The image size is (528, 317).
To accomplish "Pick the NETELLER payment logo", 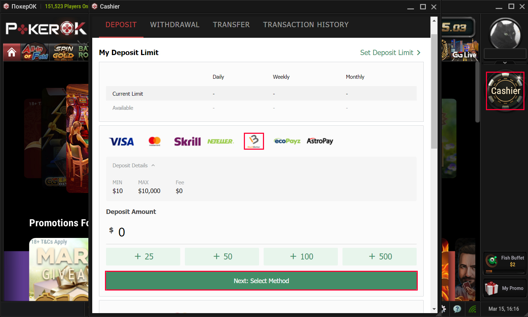I will pos(221,141).
